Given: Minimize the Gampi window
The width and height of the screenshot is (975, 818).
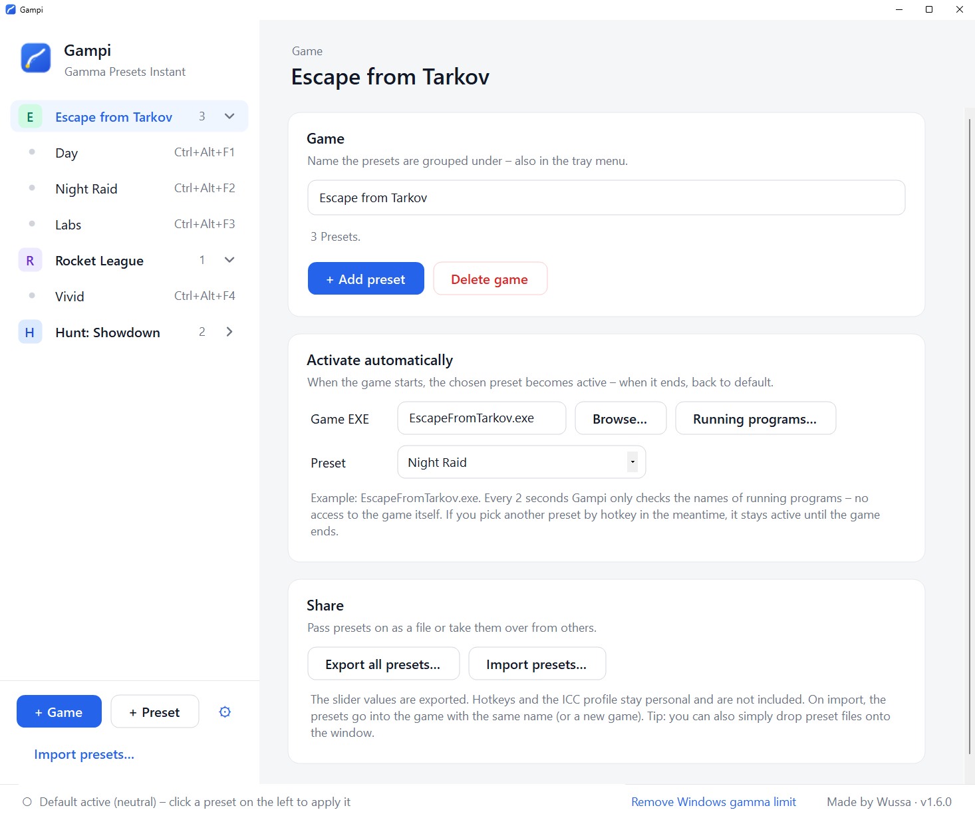Looking at the screenshot, I should point(899,9).
